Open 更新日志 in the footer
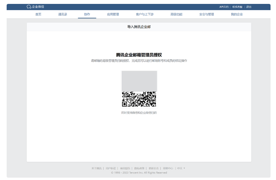Screen dimensions: 276x180 154,168
